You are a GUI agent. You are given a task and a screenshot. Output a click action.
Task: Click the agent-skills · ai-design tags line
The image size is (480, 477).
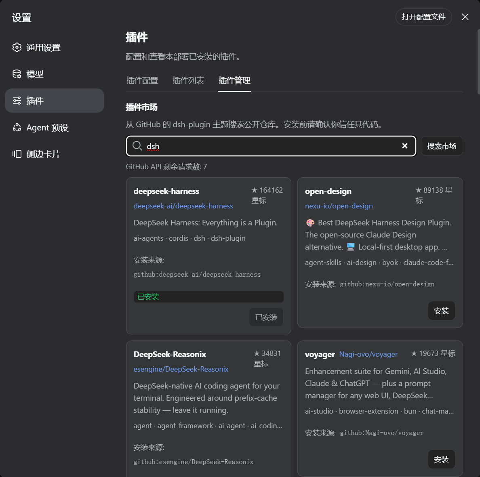click(379, 263)
